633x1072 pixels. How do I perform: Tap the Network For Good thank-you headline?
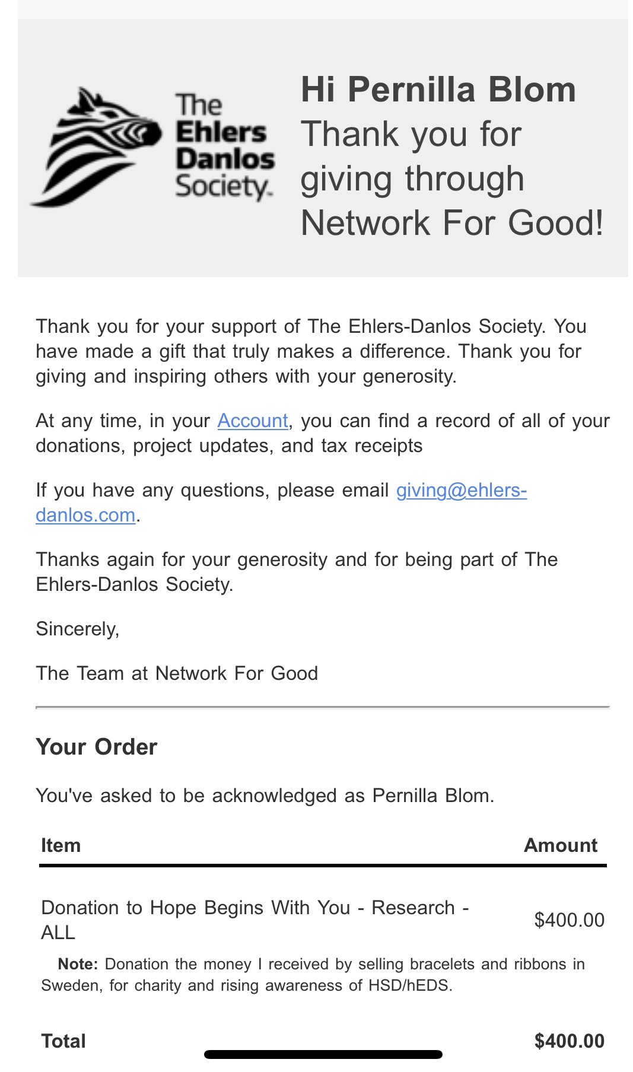[451, 179]
